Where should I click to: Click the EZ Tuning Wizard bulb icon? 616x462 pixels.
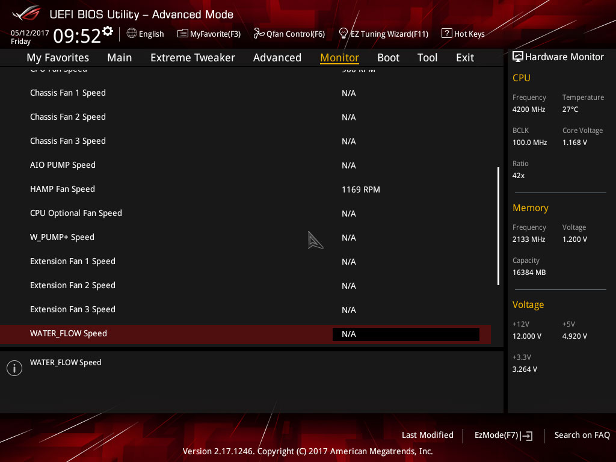click(343, 34)
